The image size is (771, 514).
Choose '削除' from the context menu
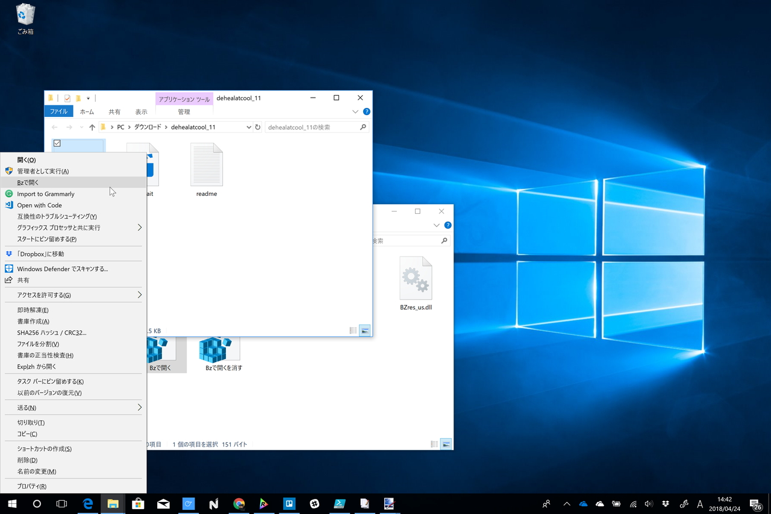pos(73,460)
